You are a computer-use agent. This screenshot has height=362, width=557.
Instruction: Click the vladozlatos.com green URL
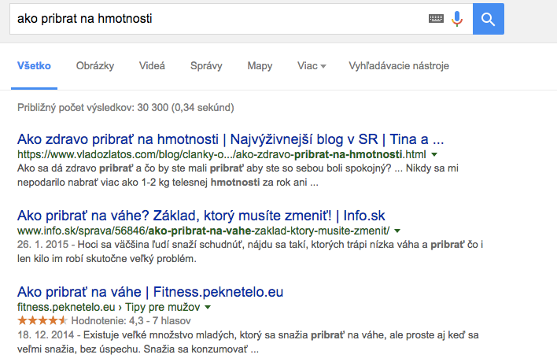tap(222, 154)
